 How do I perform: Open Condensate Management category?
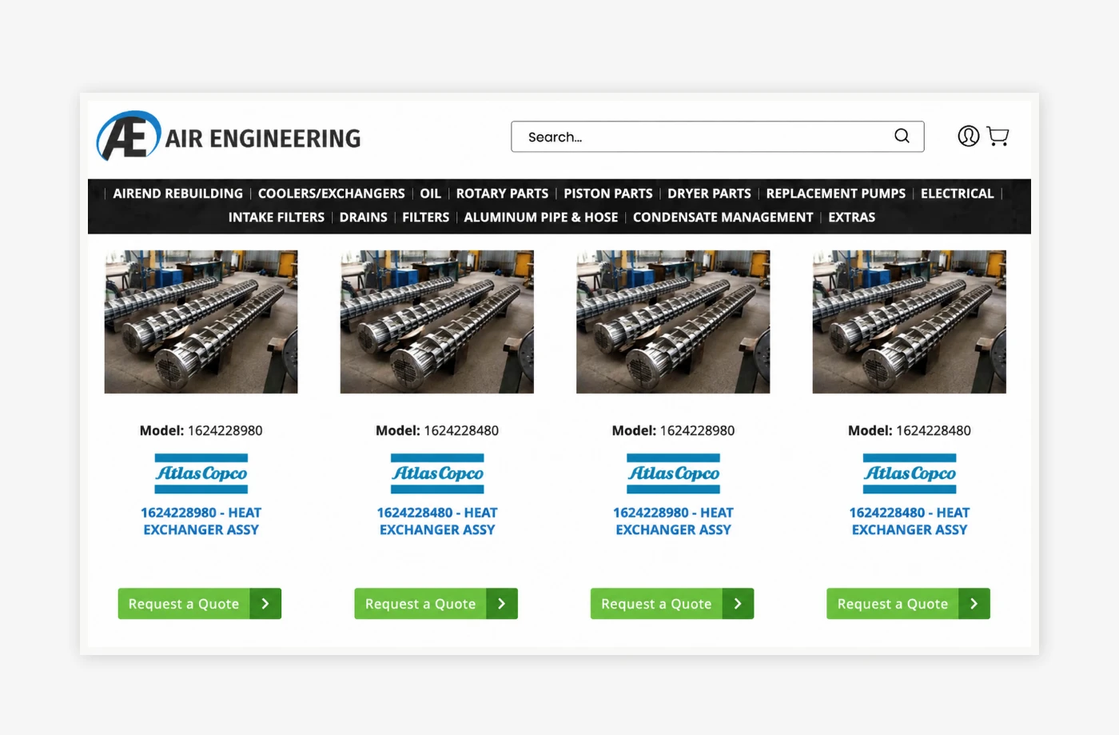723,218
